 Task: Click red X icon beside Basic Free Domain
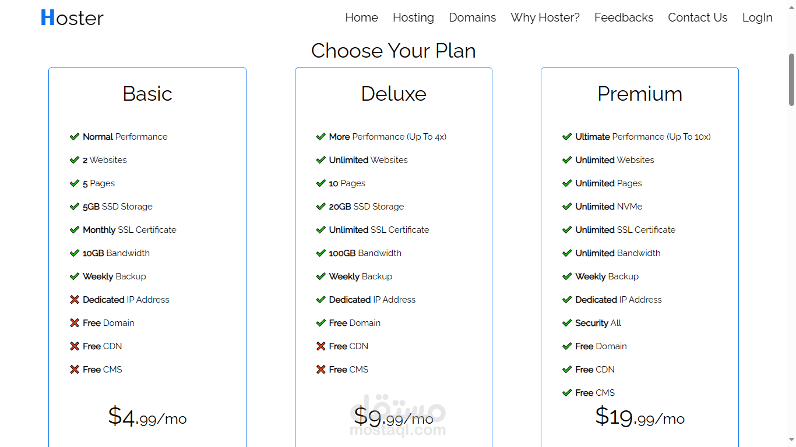[75, 323]
